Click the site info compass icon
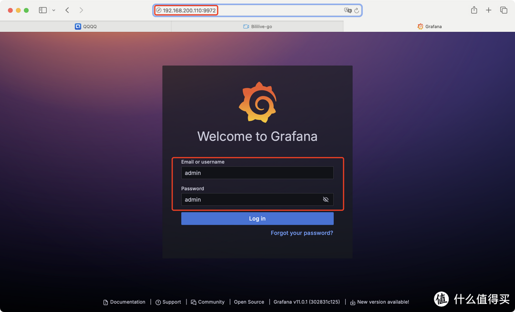 coord(159,10)
